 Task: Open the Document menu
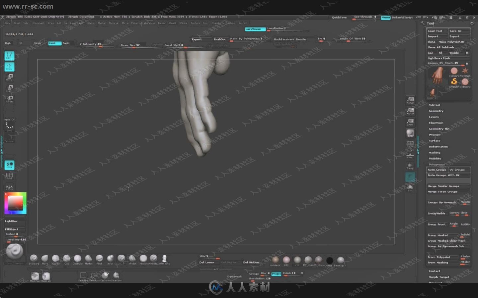pos(39,23)
